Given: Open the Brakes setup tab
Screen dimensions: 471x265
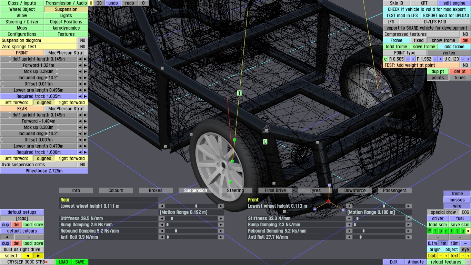Looking at the screenshot, I should coord(156,190).
